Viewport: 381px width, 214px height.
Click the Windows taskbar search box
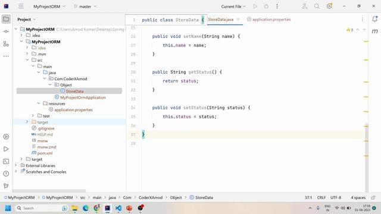click(41, 208)
